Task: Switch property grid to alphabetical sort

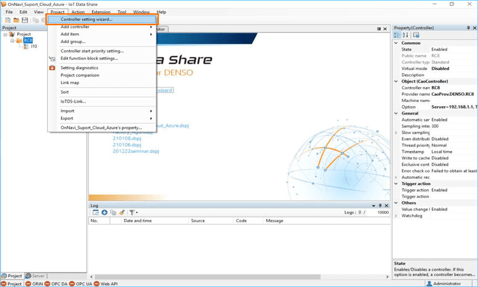Action: [406, 35]
